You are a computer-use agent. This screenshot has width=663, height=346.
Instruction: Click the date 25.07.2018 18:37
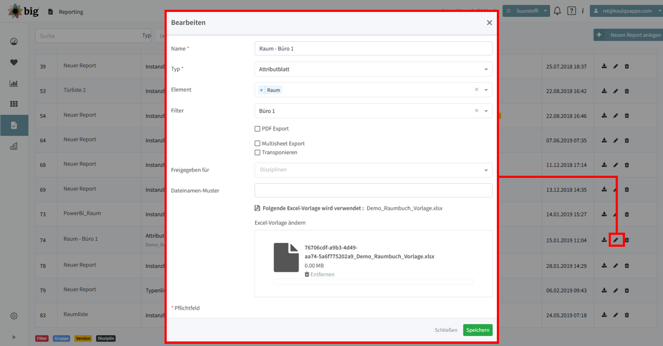(x=566, y=66)
